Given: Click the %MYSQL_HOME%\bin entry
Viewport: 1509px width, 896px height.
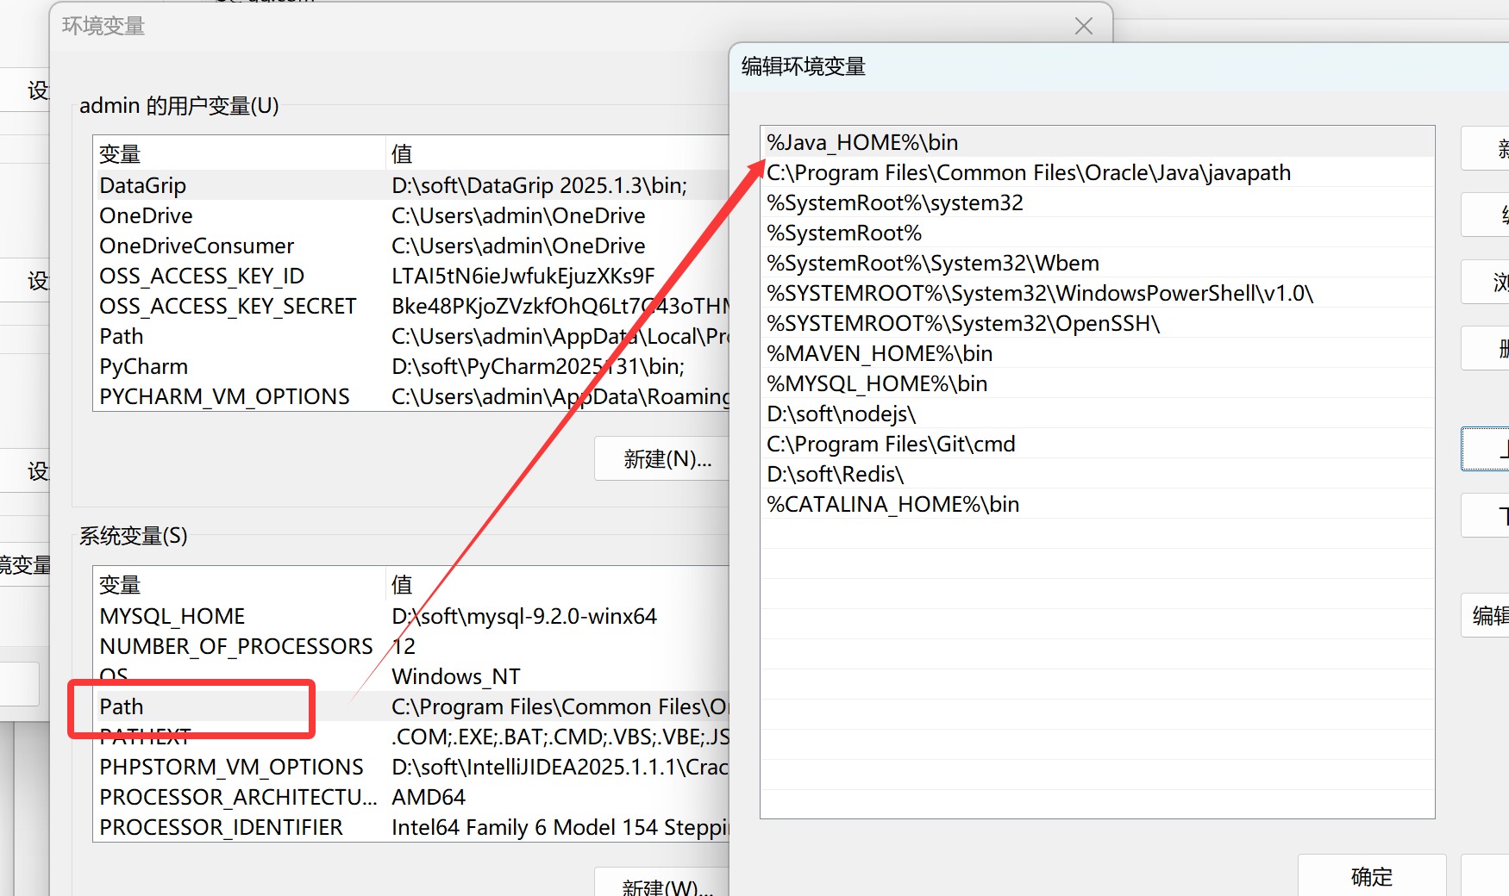Looking at the screenshot, I should coord(877,384).
